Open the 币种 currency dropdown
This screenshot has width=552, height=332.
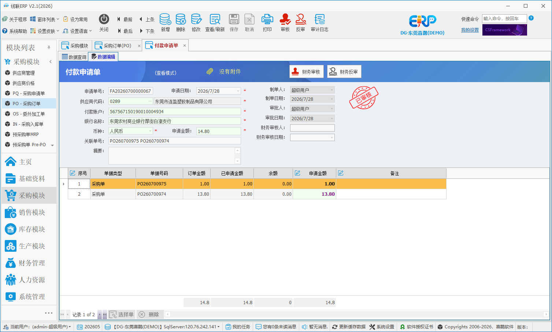click(150, 131)
